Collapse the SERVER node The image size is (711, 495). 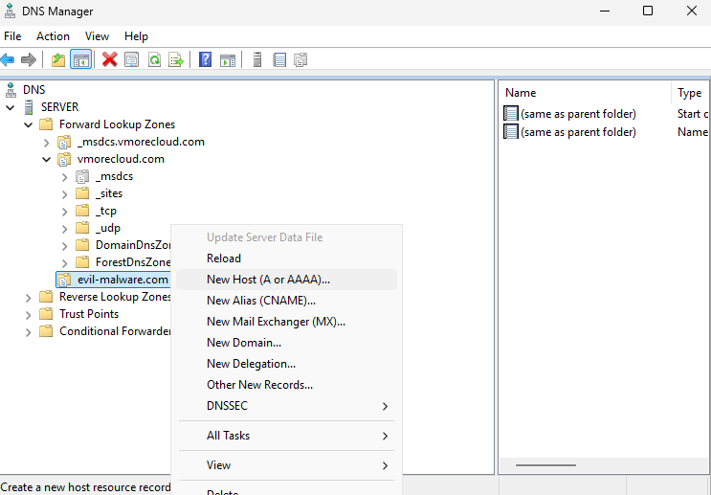point(10,107)
